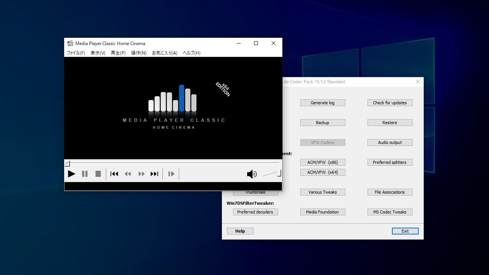Open Audio output settings

pos(390,142)
